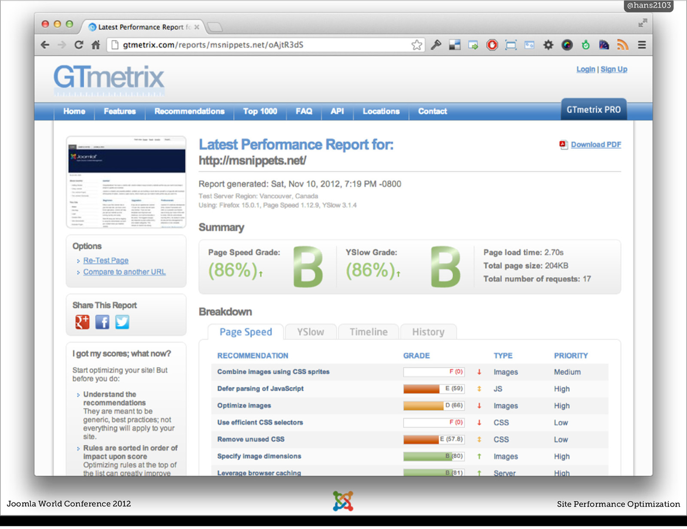Open the Contact menu item

(432, 111)
